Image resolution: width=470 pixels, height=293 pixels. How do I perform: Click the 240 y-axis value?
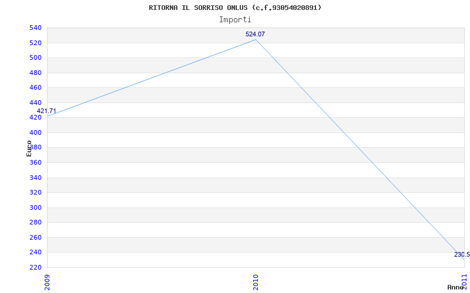[35, 253]
